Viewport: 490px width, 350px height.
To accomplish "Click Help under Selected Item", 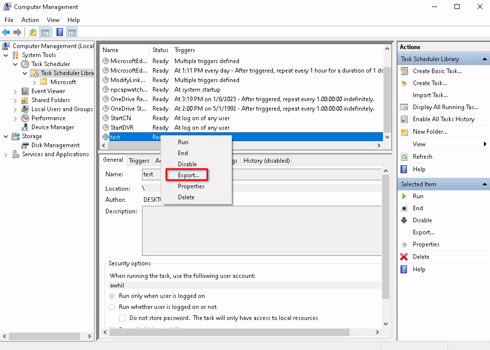I will point(419,269).
